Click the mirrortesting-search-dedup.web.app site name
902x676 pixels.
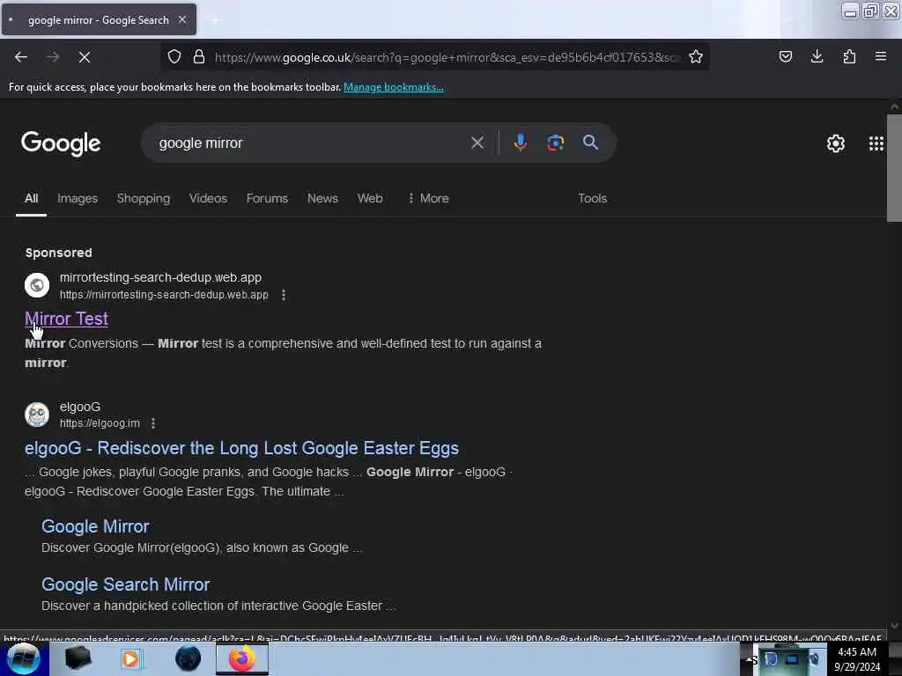pos(160,277)
